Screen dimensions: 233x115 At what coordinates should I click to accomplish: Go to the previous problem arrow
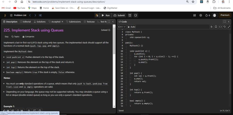[30, 15]
